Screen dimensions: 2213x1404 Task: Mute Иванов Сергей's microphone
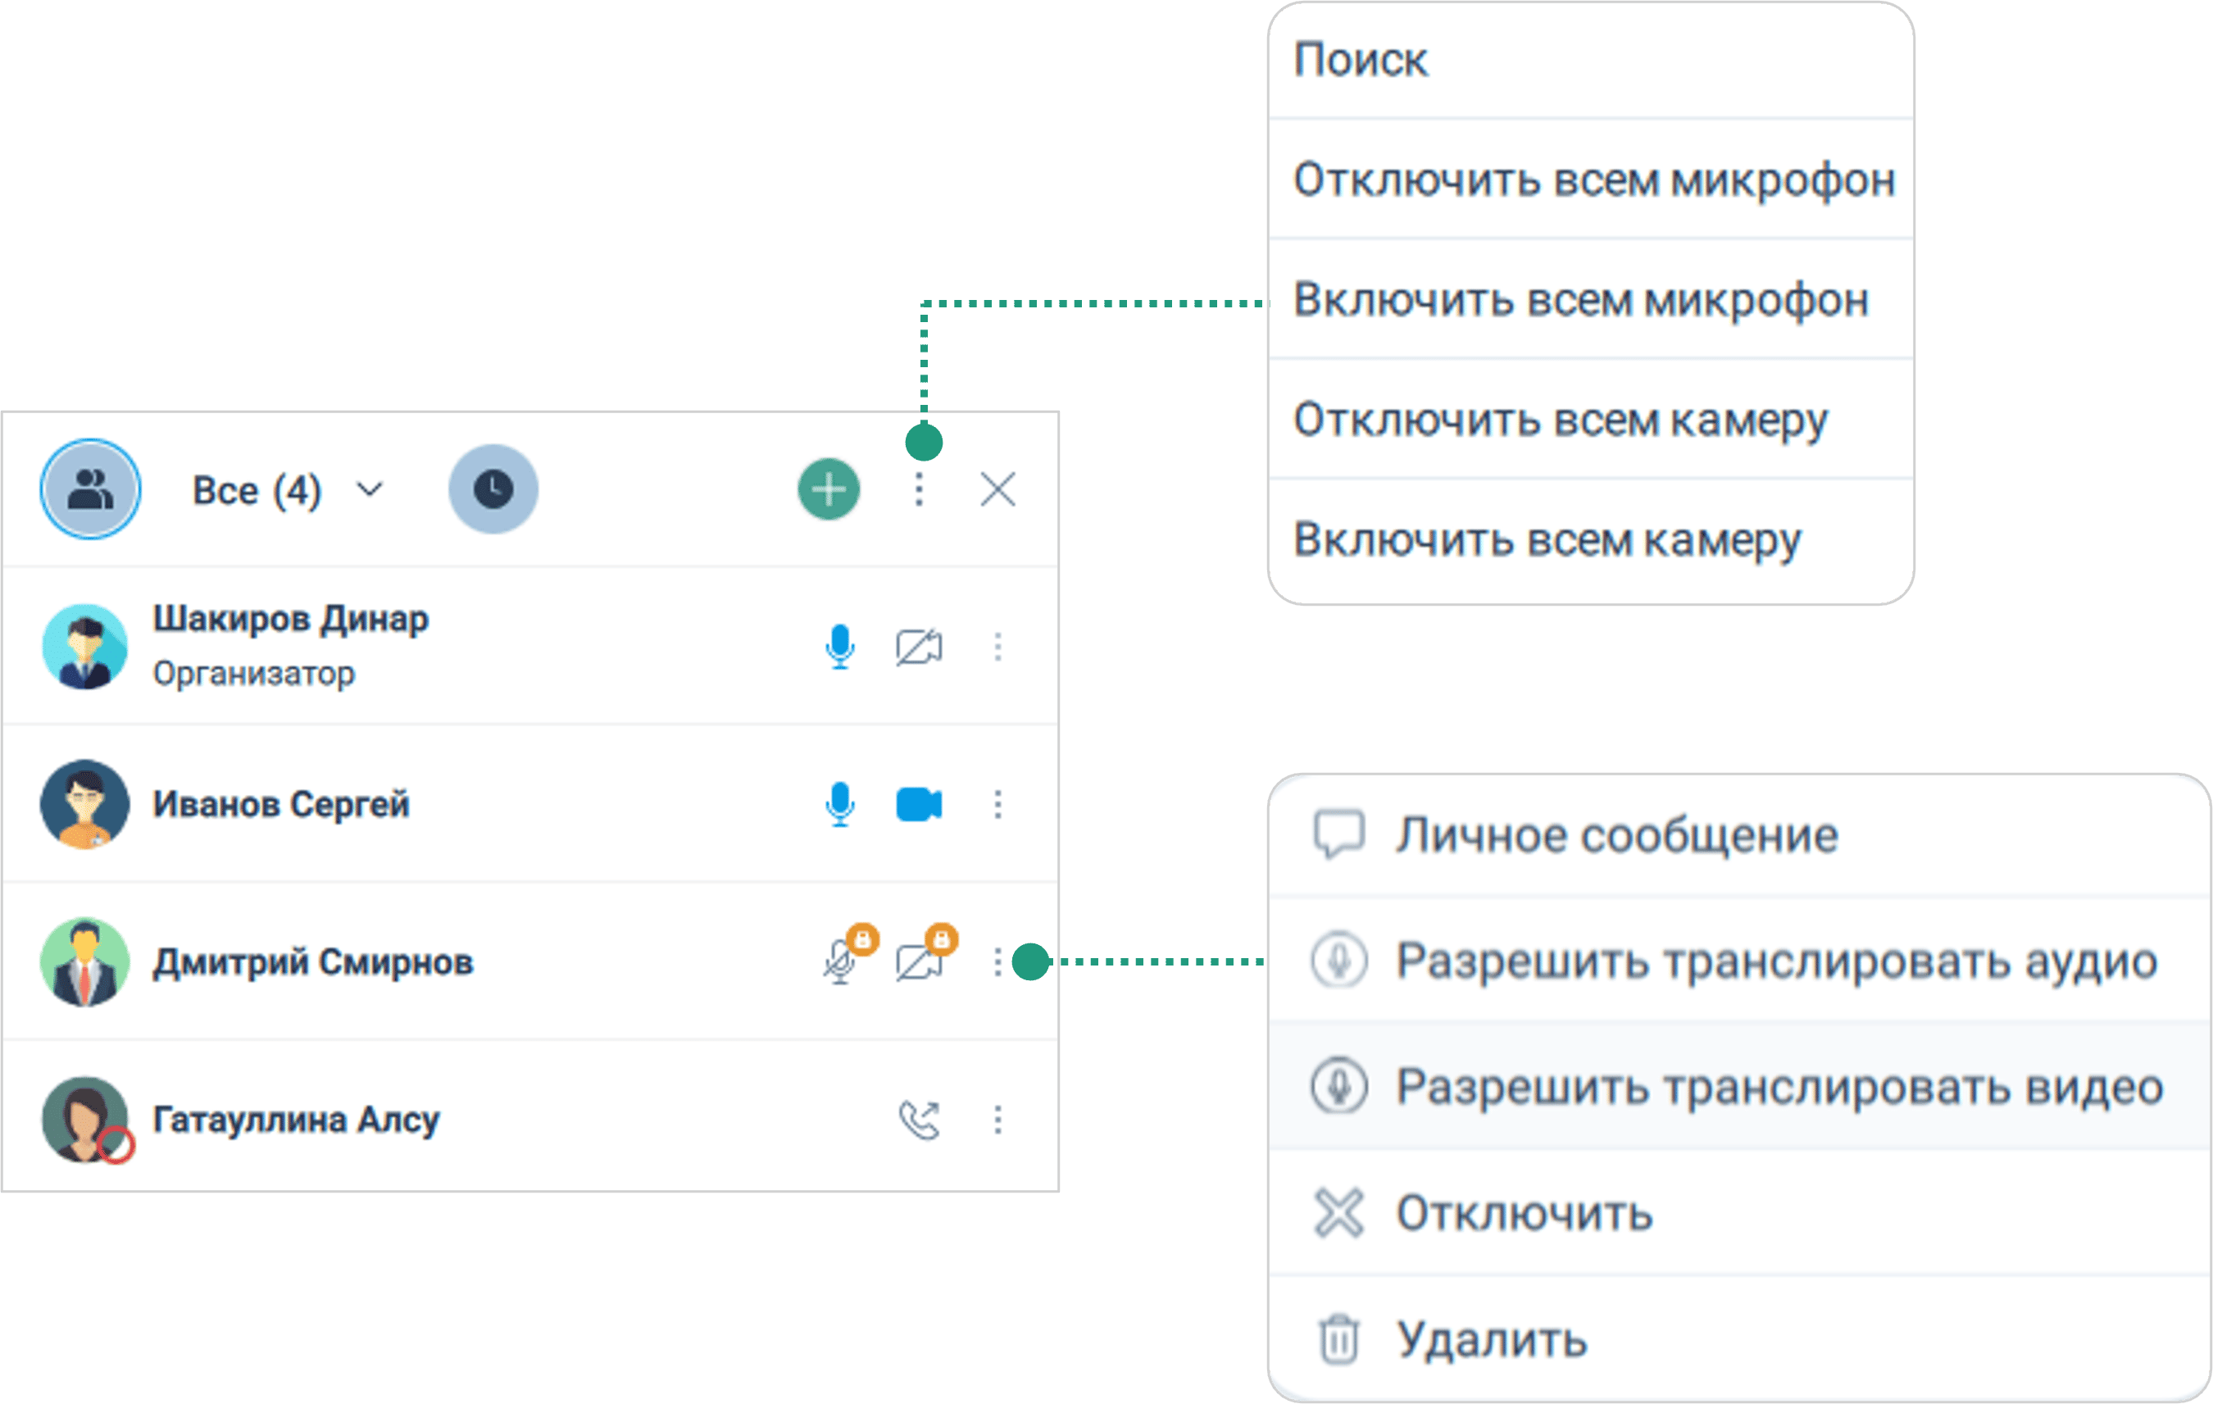click(839, 804)
